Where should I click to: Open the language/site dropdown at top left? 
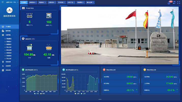[16, 2]
